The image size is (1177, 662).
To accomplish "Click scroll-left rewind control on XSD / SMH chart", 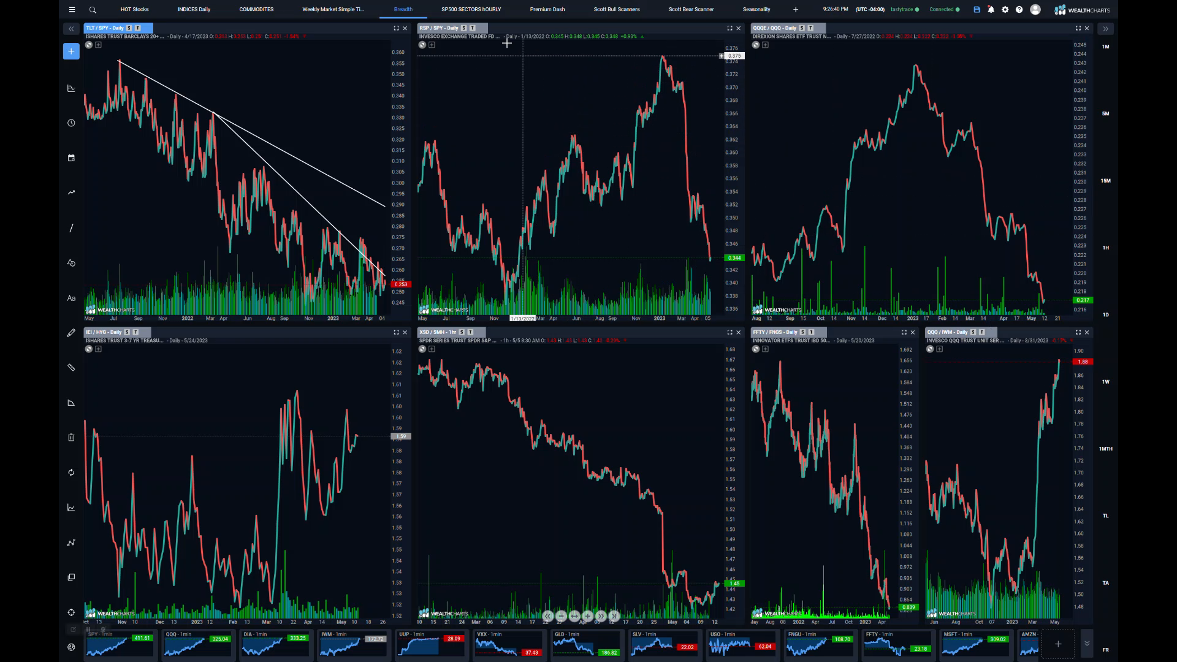I will click(x=547, y=616).
